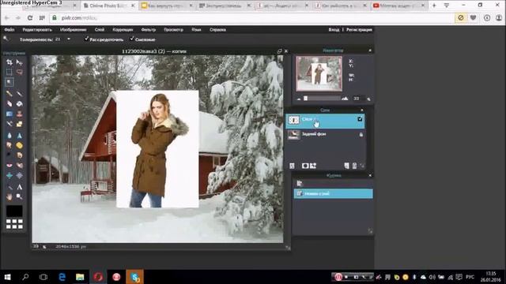Open the Слой menu
The width and height of the screenshot is (506, 284).
point(100,30)
